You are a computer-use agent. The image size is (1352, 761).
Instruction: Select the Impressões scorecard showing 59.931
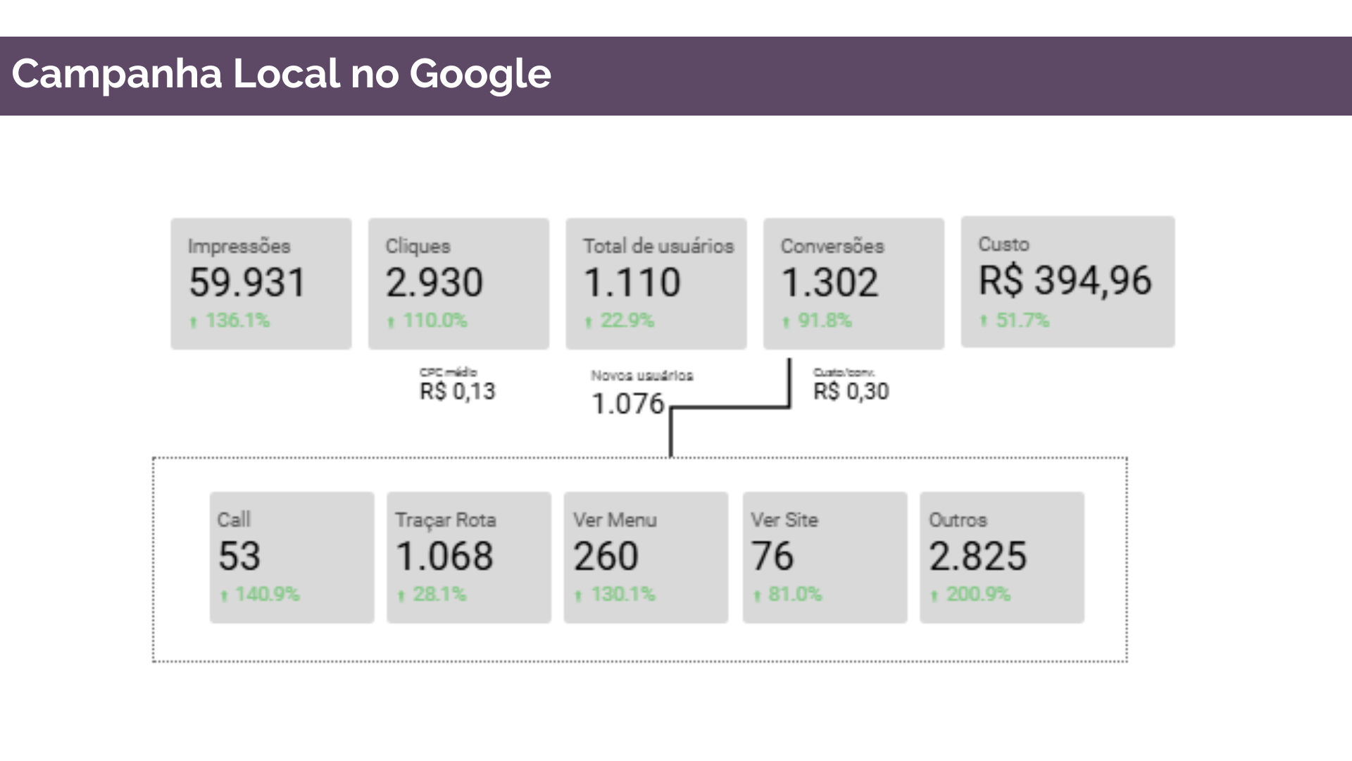point(261,283)
